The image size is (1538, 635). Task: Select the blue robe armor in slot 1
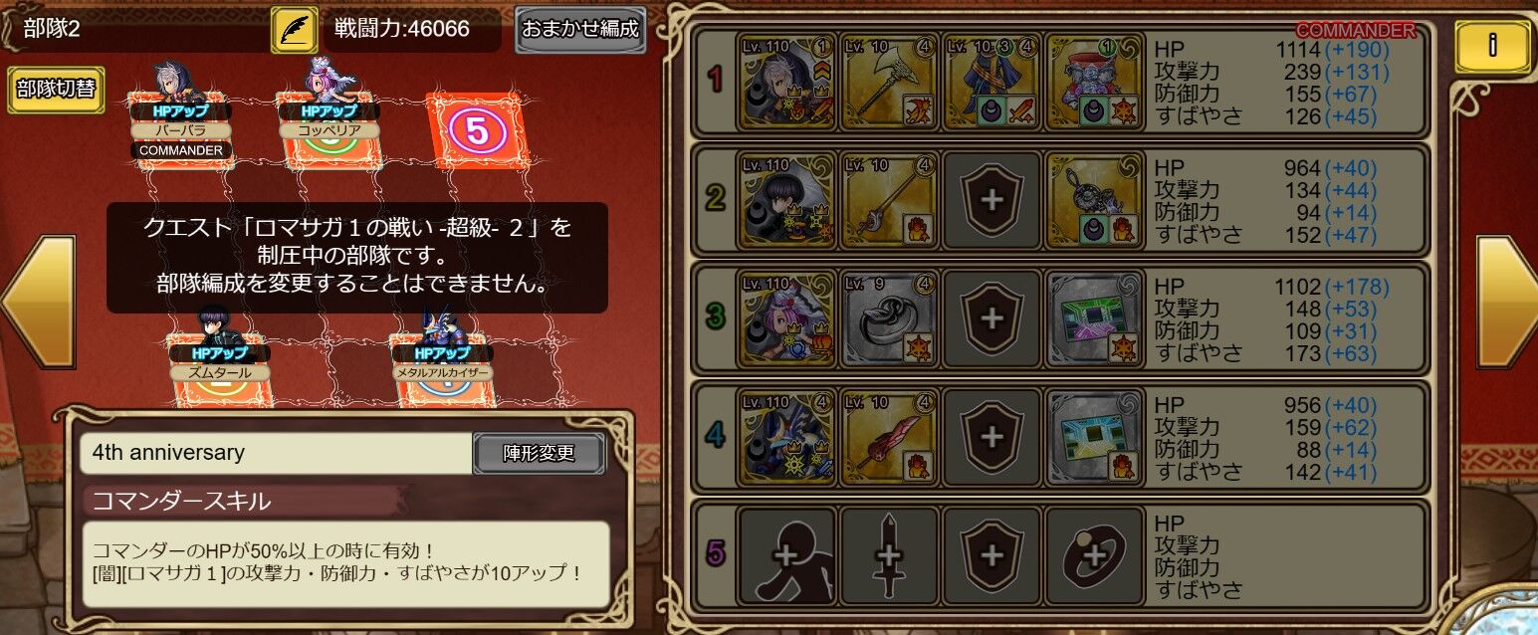point(991,83)
